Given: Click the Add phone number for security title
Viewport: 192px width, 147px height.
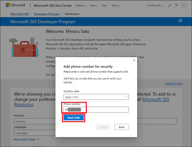Looking at the screenshot, I should pos(88,67).
